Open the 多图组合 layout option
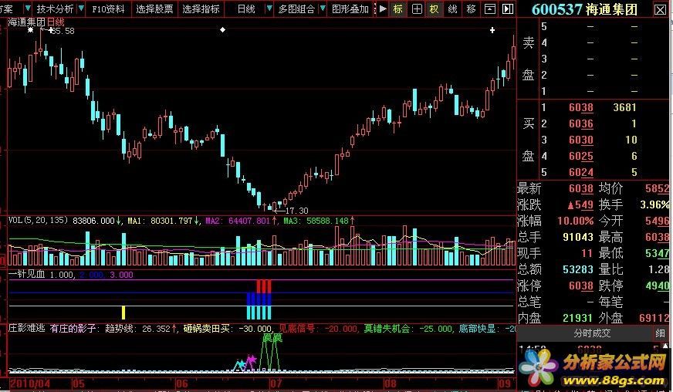Viewport: 673px width, 392px height. 296,8
